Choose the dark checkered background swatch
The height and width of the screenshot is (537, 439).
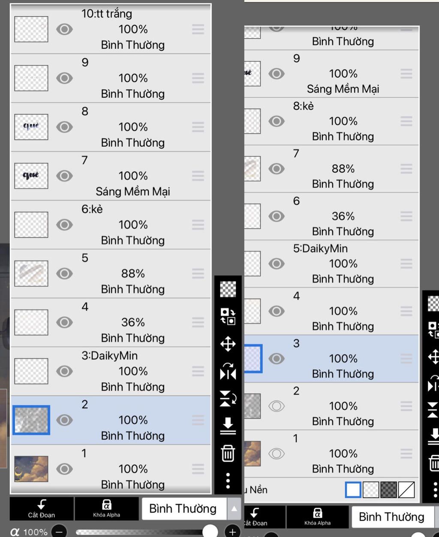click(388, 489)
